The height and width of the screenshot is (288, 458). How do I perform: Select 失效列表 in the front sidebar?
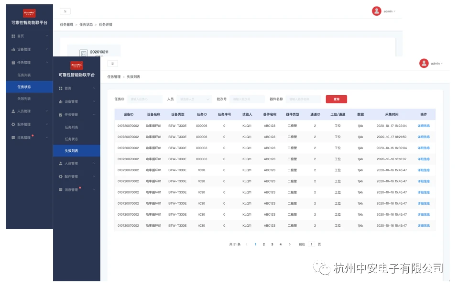point(72,151)
